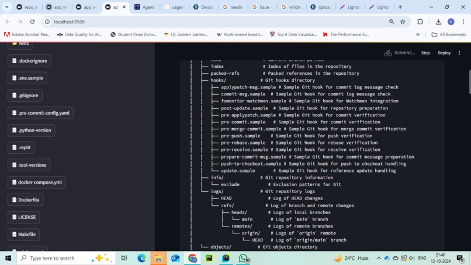Stop the running Streamlit app
Viewport: 471px width, 265px height.
tap(425, 53)
